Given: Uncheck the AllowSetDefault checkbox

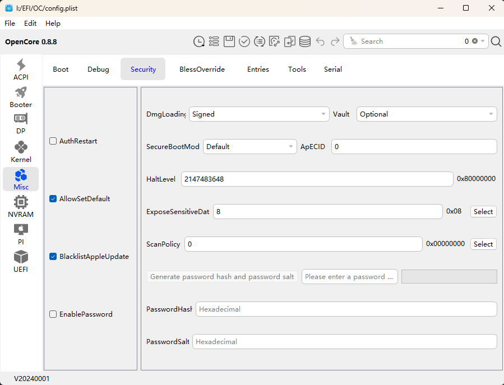Looking at the screenshot, I should pos(53,199).
